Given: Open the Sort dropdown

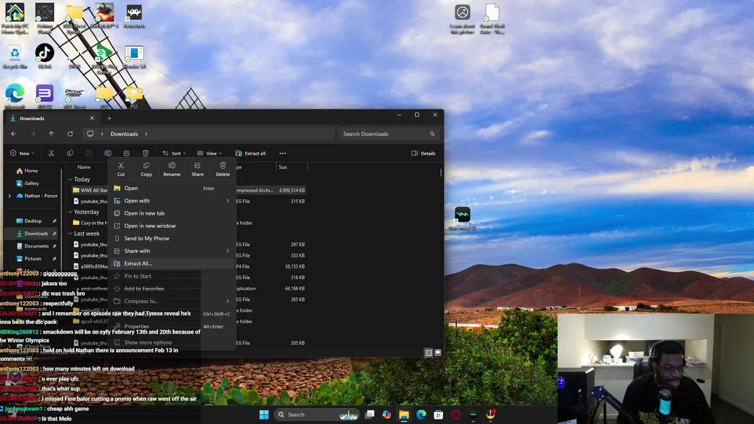Looking at the screenshot, I should pos(174,153).
